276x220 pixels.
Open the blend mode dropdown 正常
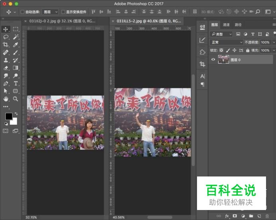[x=226, y=42]
